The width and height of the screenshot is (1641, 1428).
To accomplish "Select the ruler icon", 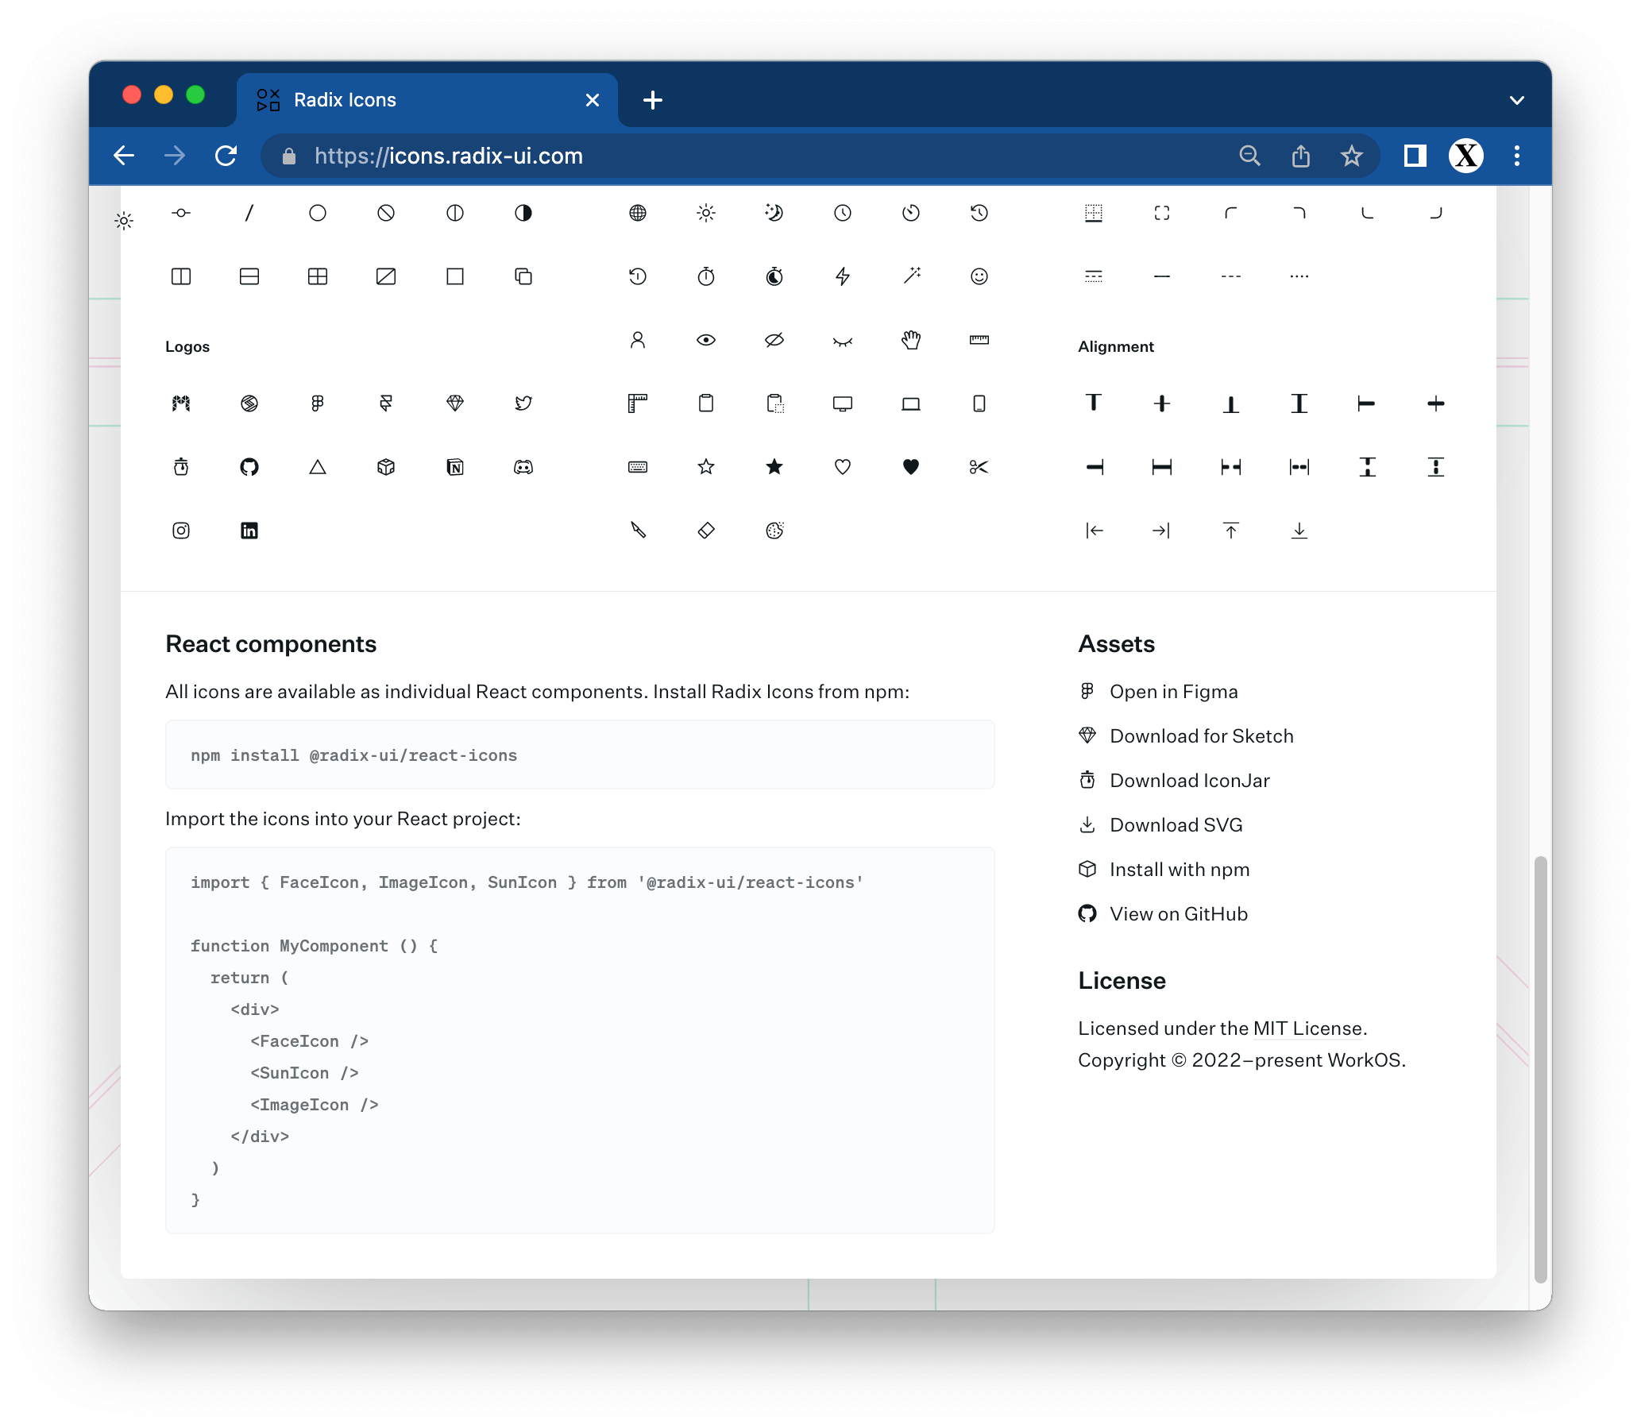I will point(979,340).
